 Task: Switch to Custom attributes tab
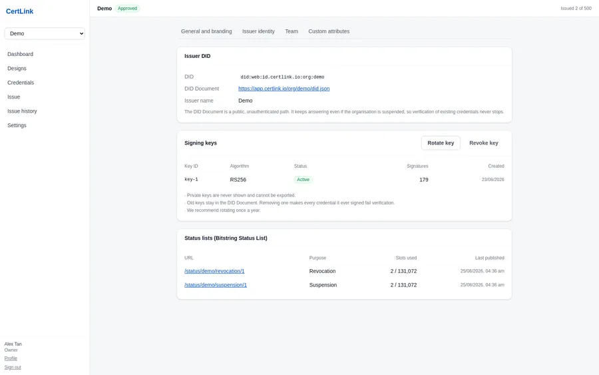coord(329,31)
